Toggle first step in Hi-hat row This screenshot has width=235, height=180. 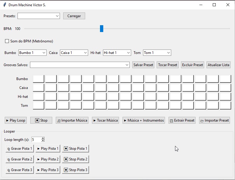tap(39, 97)
